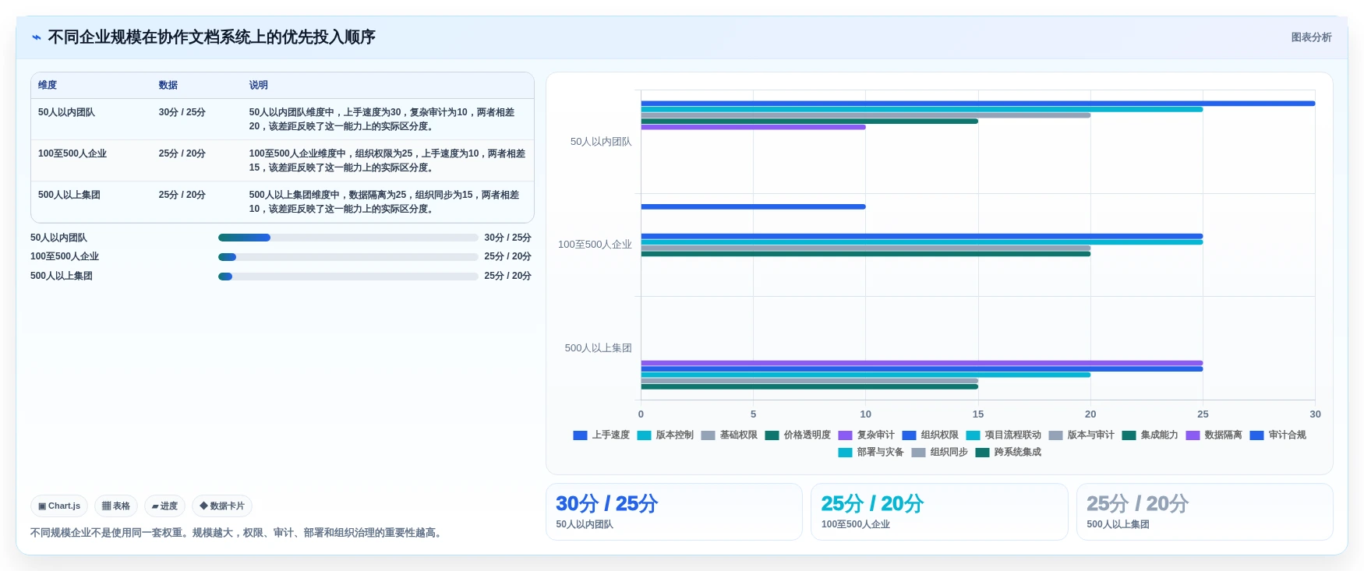Click the 100至500人企业 chart axis label
The image size is (1364, 571).
pyautogui.click(x=595, y=245)
